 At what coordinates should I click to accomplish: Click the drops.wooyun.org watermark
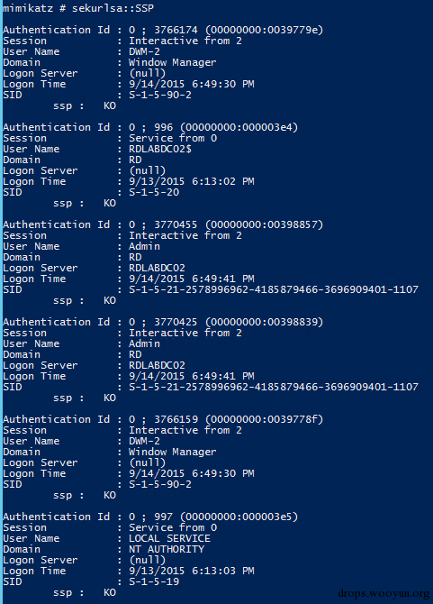click(383, 593)
